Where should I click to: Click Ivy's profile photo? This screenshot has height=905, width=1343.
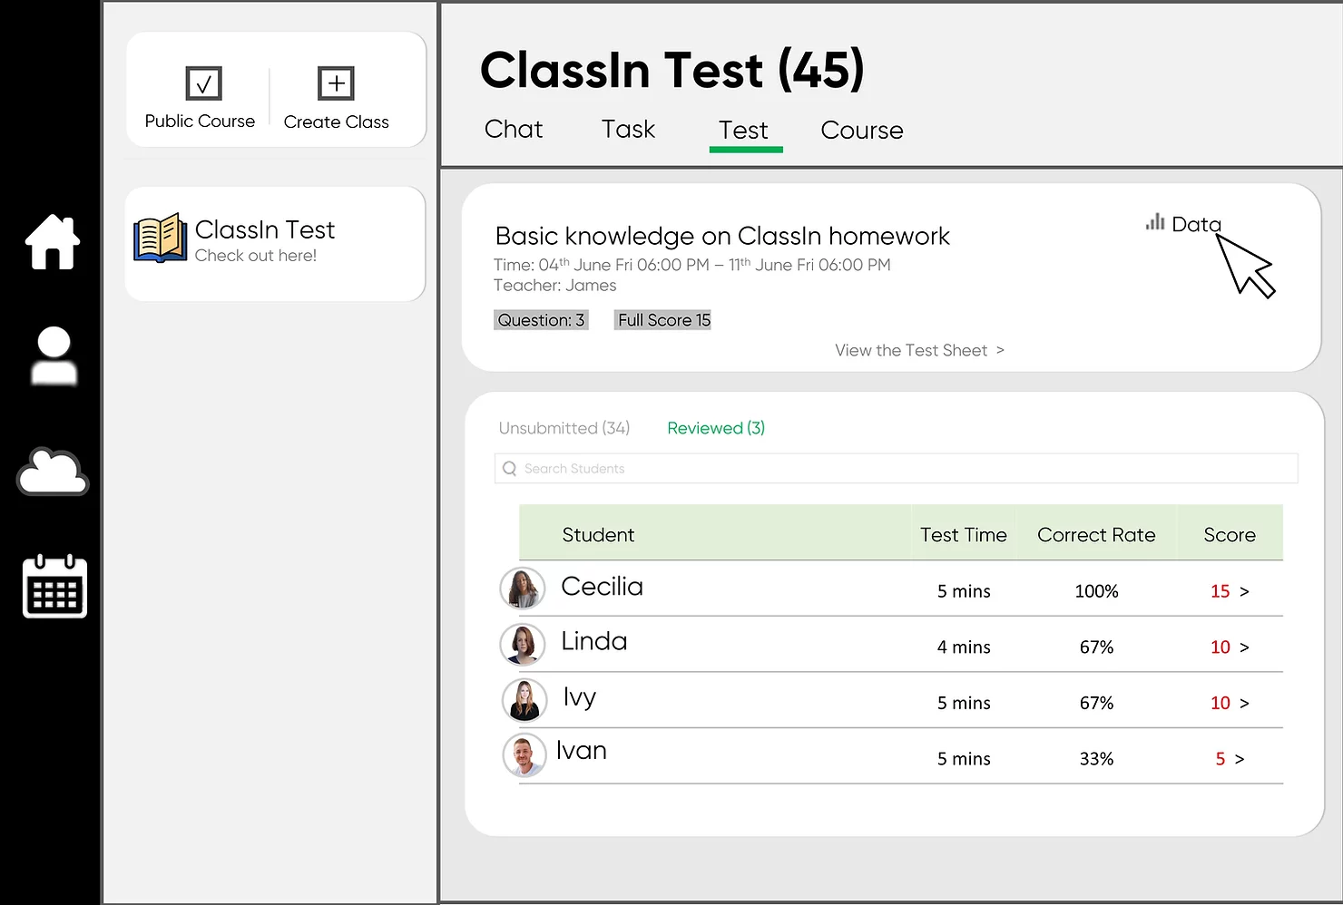524,700
